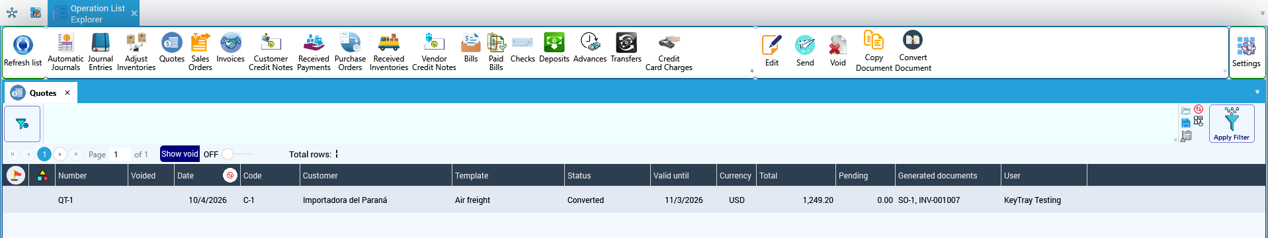Click the network icon in the top-left corner

click(x=12, y=13)
